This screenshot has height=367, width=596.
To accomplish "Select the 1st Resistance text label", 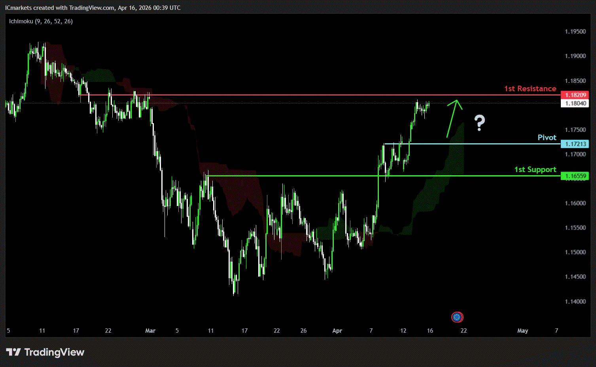I will pos(530,89).
